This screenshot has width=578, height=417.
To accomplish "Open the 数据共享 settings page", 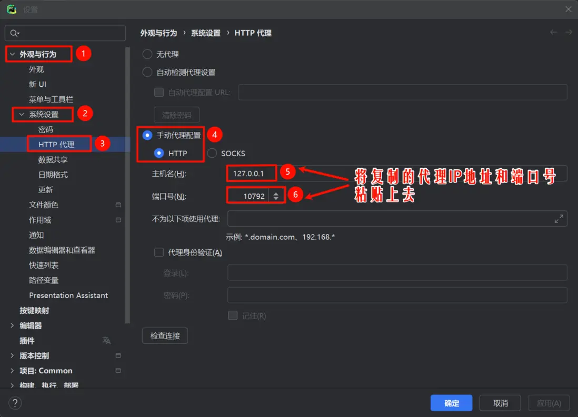I will pyautogui.click(x=54, y=159).
